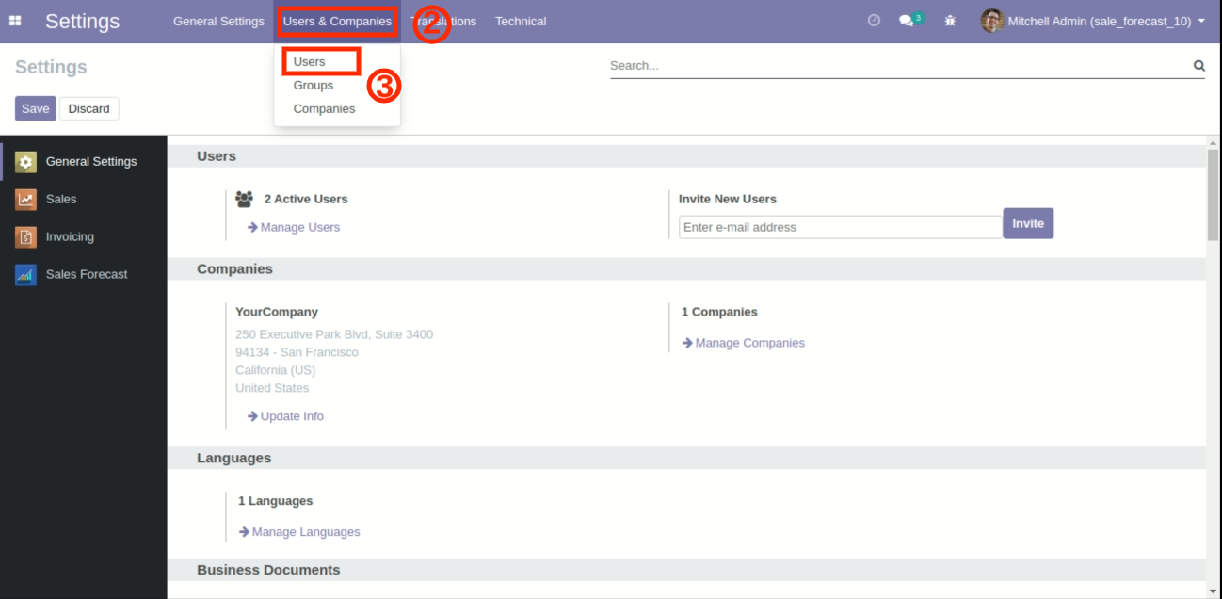Click the Discard button
Viewport: 1222px width, 599px height.
coord(89,108)
